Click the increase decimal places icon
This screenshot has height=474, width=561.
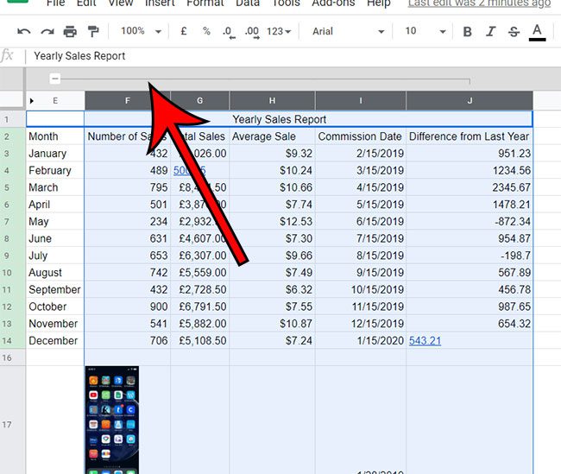click(x=252, y=32)
